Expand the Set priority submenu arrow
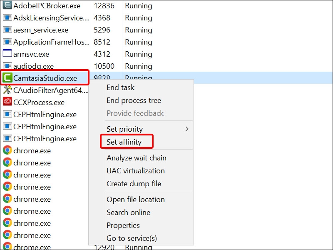 pyautogui.click(x=187, y=129)
